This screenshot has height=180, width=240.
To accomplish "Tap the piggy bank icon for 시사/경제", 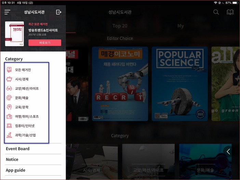I will pyautogui.click(x=9, y=79).
